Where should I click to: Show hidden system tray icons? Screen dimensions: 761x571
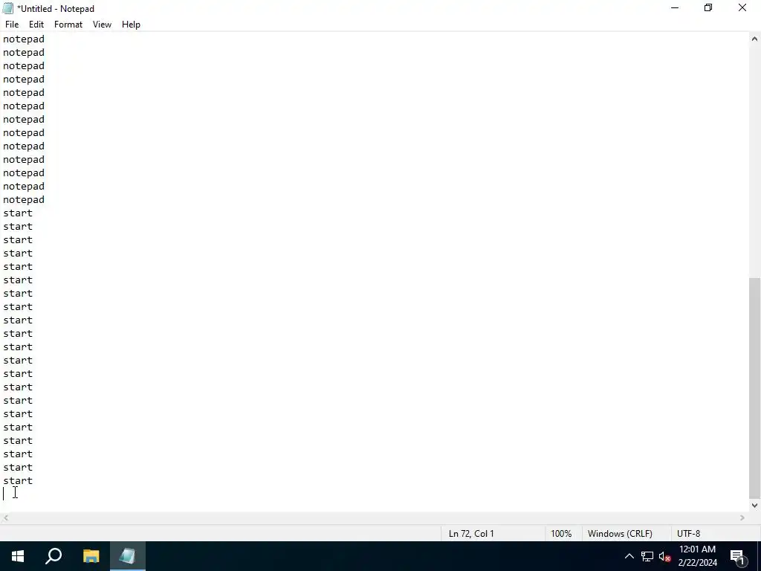point(629,556)
